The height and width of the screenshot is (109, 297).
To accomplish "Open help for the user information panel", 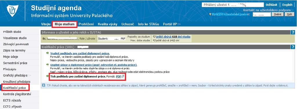I will (293, 32).
